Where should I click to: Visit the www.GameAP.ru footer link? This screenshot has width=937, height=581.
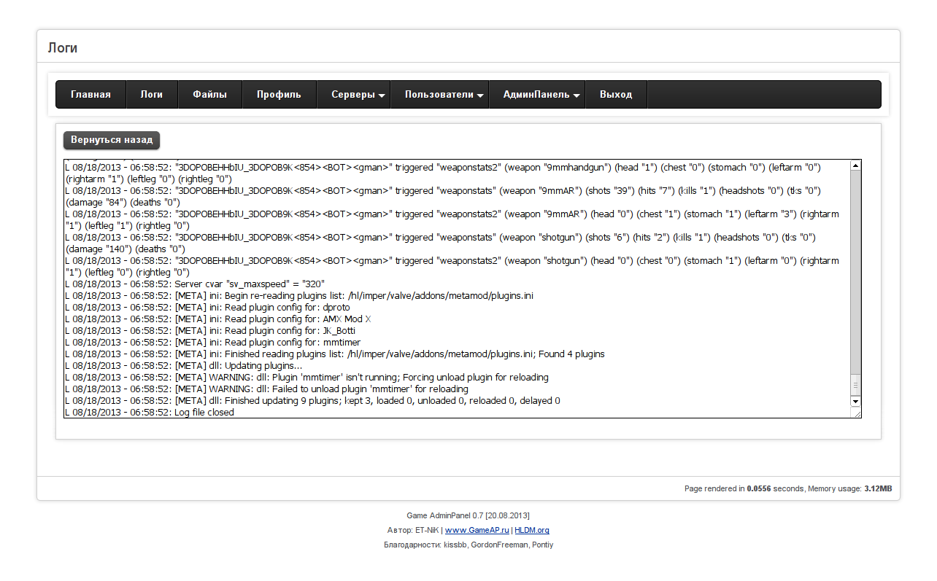(477, 530)
